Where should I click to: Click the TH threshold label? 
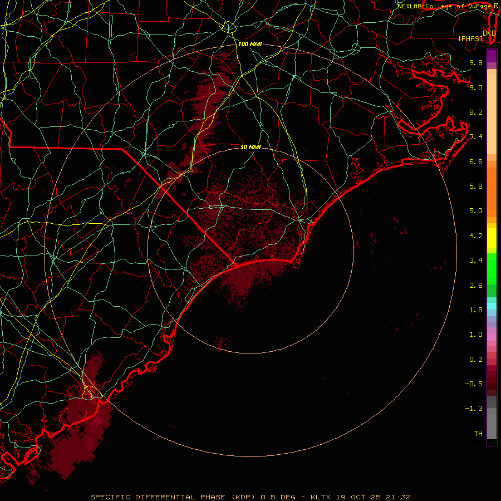[x=478, y=434]
